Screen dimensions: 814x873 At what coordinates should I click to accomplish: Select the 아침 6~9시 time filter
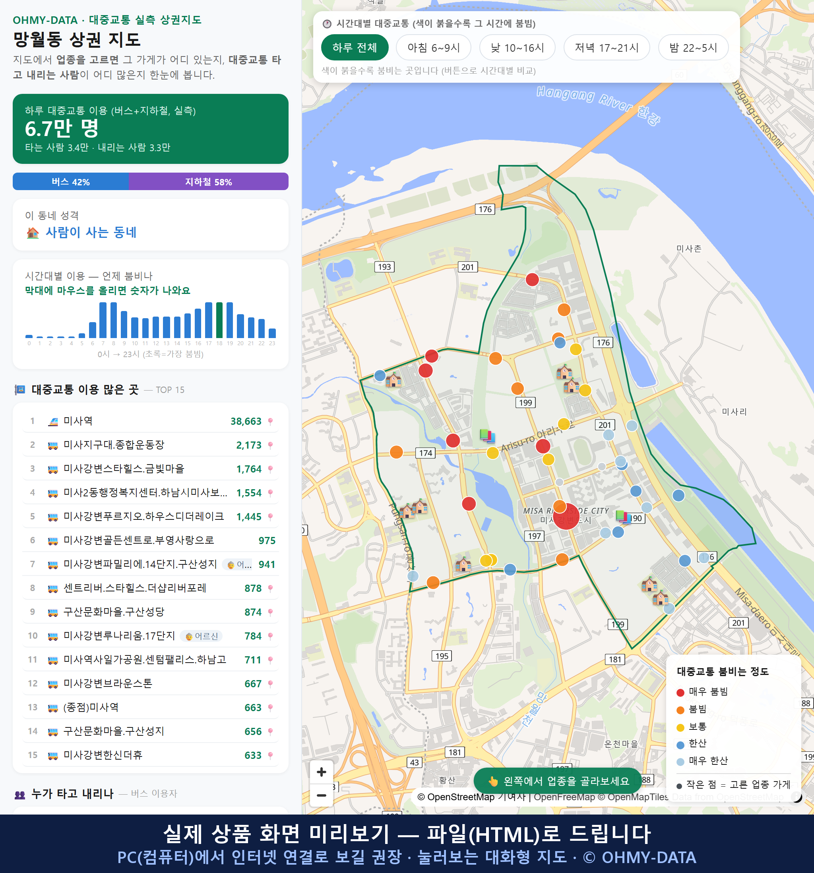pyautogui.click(x=434, y=47)
